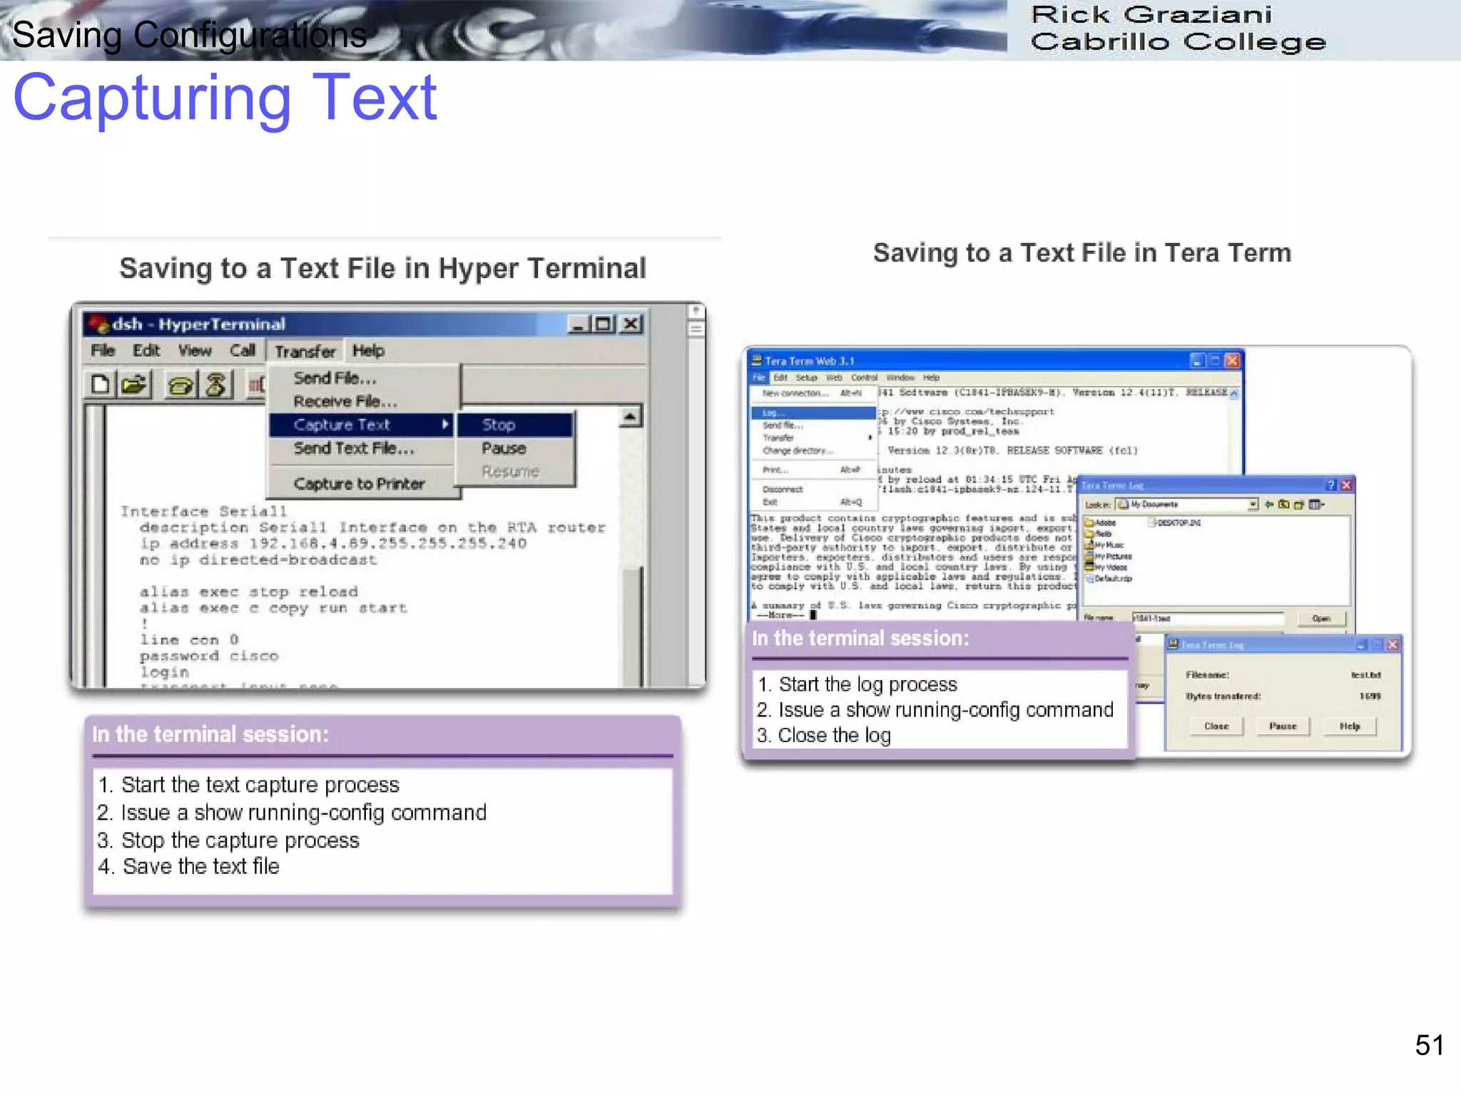Screen dimensions: 1461x1095
Task: Expand the Capture Text submenu arrow
Action: tap(444, 425)
